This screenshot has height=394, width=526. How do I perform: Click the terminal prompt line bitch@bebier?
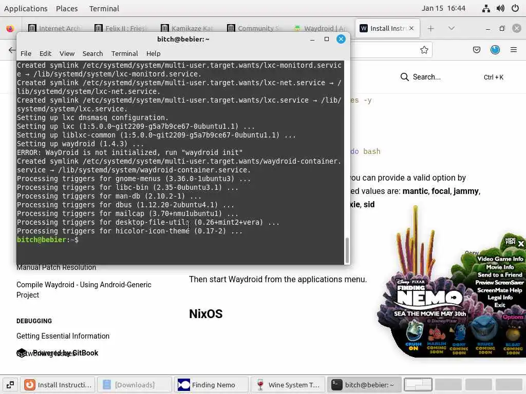pos(48,240)
